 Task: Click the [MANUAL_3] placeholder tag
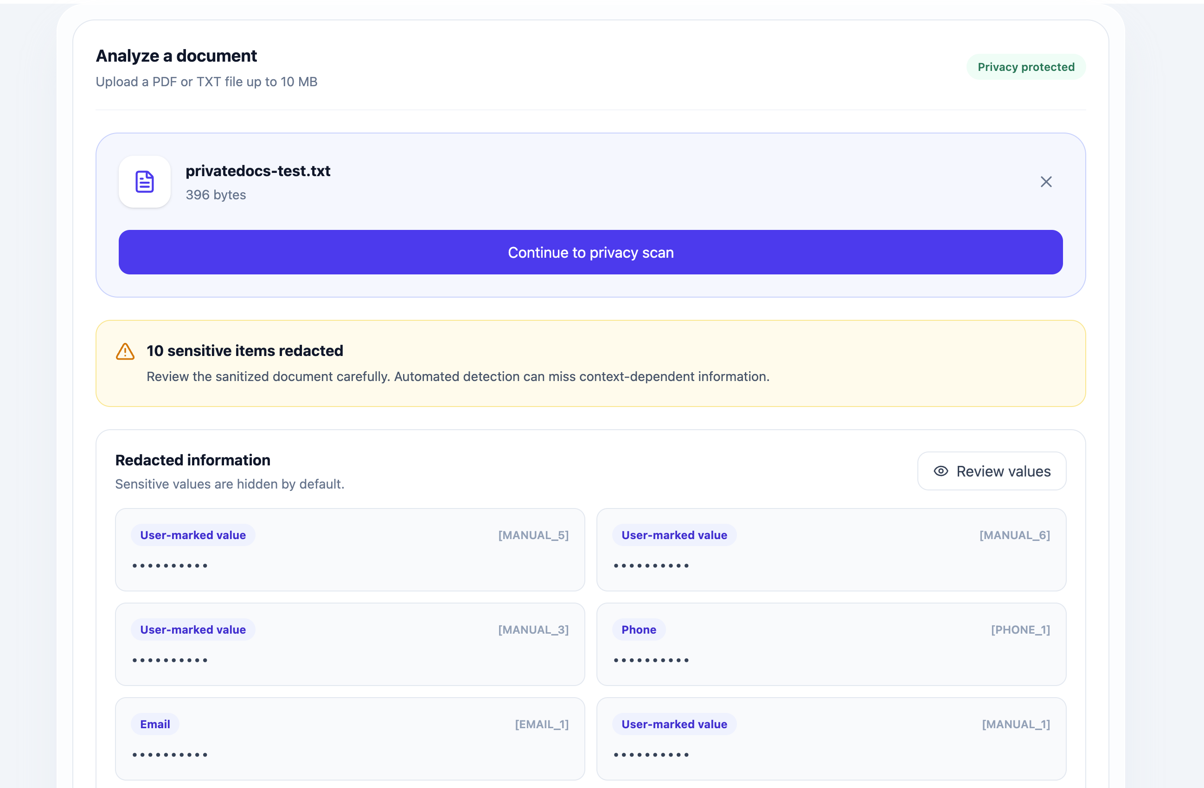tap(533, 629)
